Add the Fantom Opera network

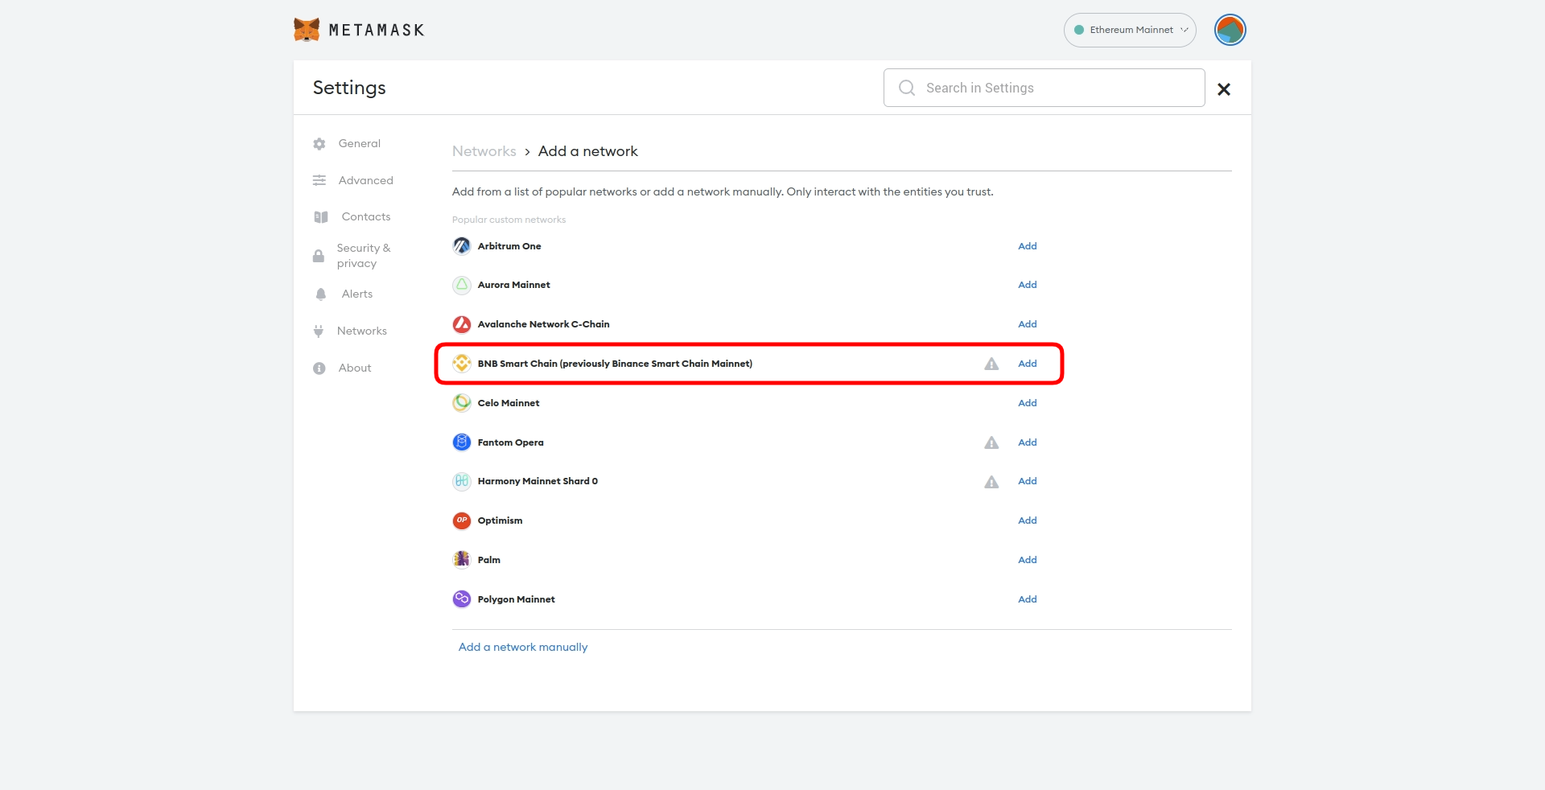pyautogui.click(x=1027, y=442)
